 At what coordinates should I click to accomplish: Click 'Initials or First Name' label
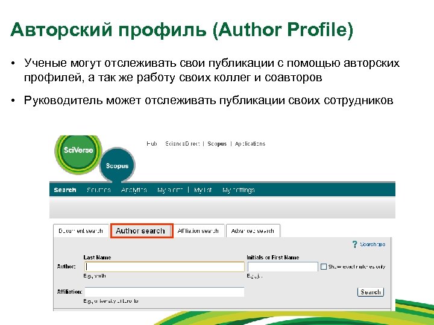click(x=273, y=258)
